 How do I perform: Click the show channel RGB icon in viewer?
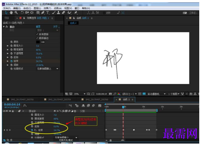[x=119, y=94]
